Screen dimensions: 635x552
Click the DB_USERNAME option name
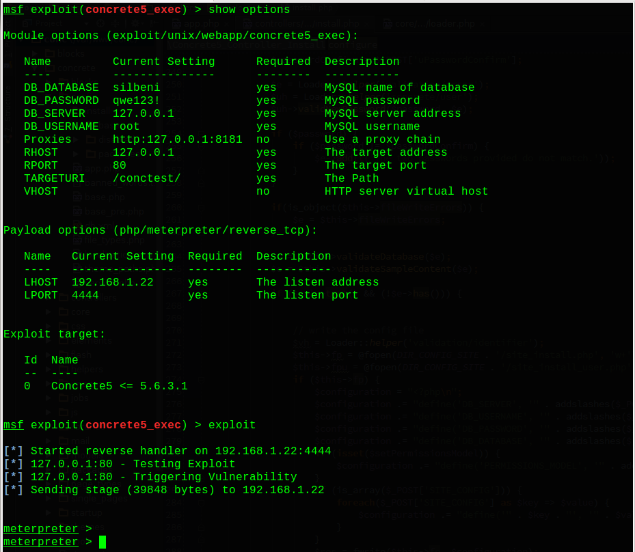point(61,126)
